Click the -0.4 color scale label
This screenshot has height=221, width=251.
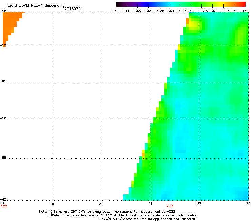[148, 11]
